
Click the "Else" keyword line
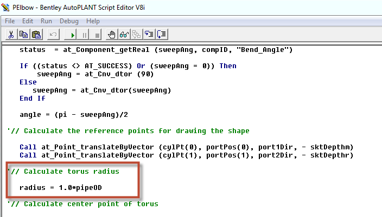[x=28, y=82]
